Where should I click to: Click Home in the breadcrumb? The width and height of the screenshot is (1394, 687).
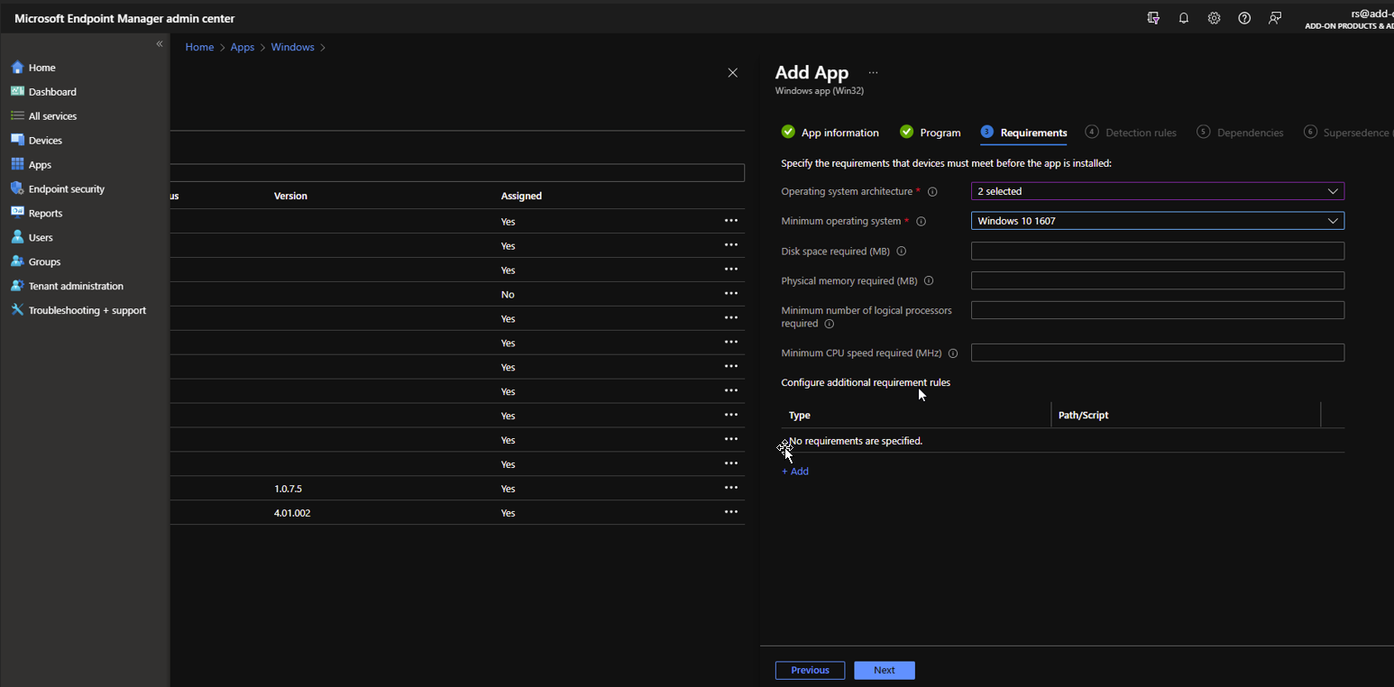(x=199, y=47)
